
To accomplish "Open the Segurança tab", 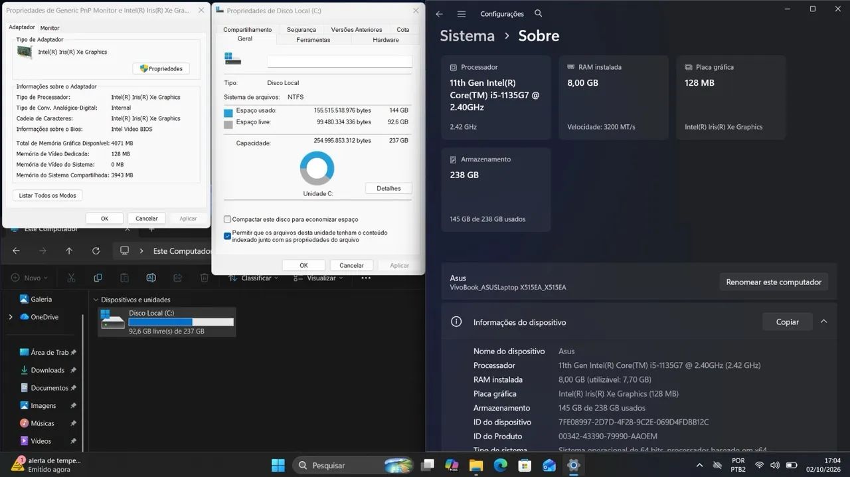I will click(x=301, y=30).
